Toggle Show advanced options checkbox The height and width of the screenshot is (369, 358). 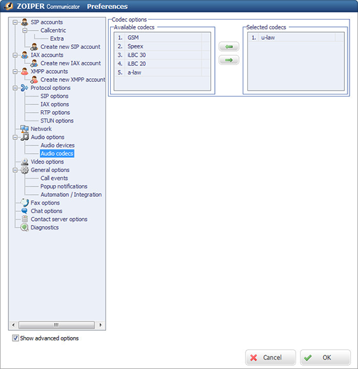pyautogui.click(x=16, y=338)
